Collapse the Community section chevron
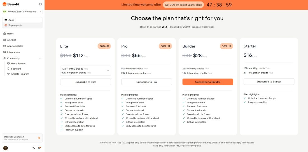The width and height of the screenshot is (308, 152). (x=40, y=58)
